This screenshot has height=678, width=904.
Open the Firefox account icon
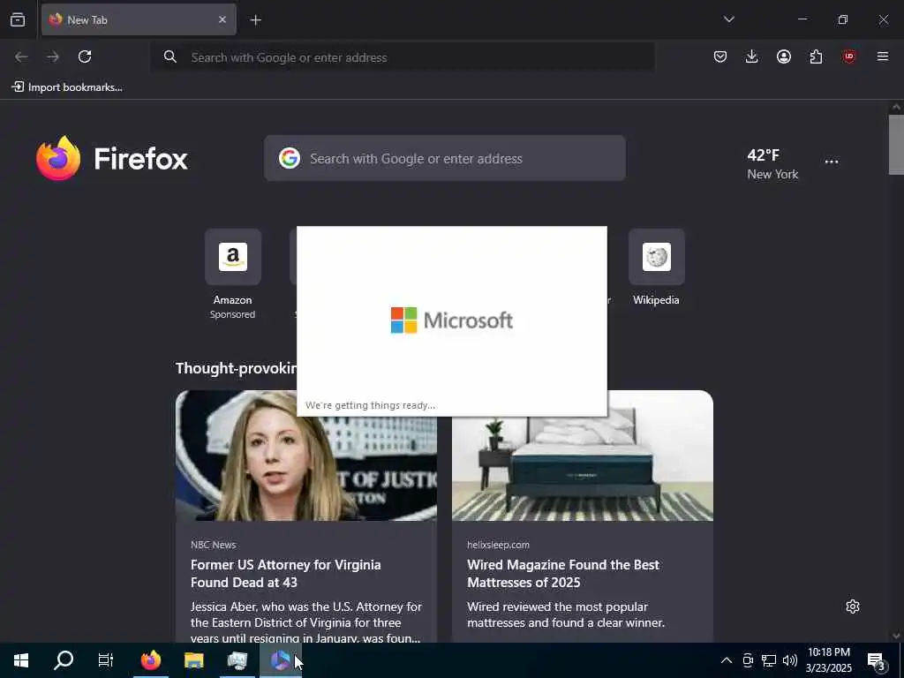[784, 56]
